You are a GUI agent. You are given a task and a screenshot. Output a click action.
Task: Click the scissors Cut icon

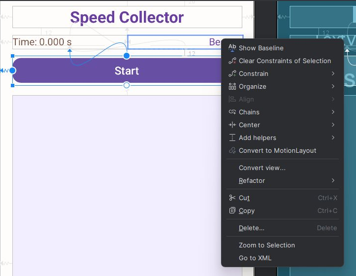tap(232, 198)
